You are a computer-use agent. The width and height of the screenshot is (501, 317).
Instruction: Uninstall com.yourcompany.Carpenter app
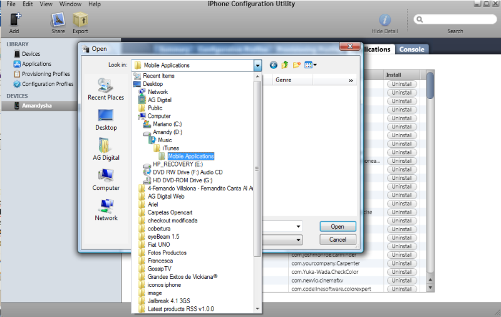point(402,264)
